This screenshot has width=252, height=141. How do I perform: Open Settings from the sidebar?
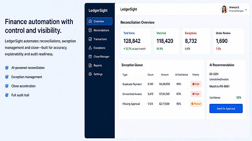pyautogui.click(x=99, y=74)
